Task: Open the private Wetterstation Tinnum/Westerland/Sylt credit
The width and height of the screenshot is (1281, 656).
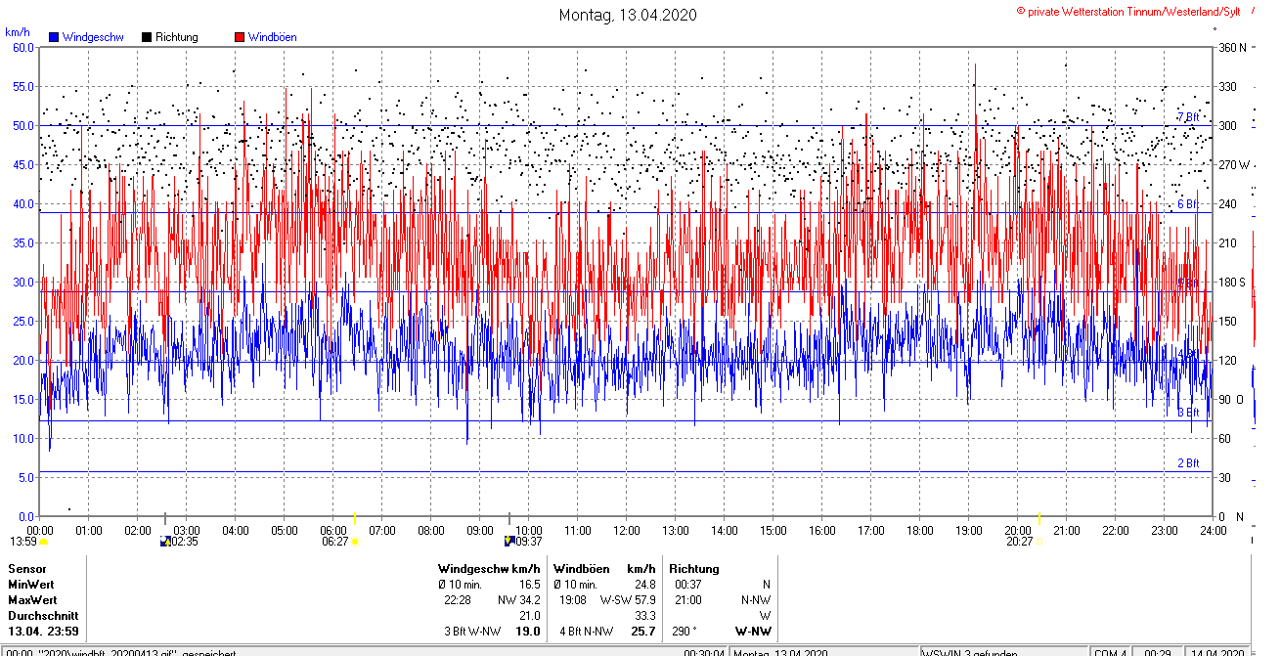Action: 1128,11
